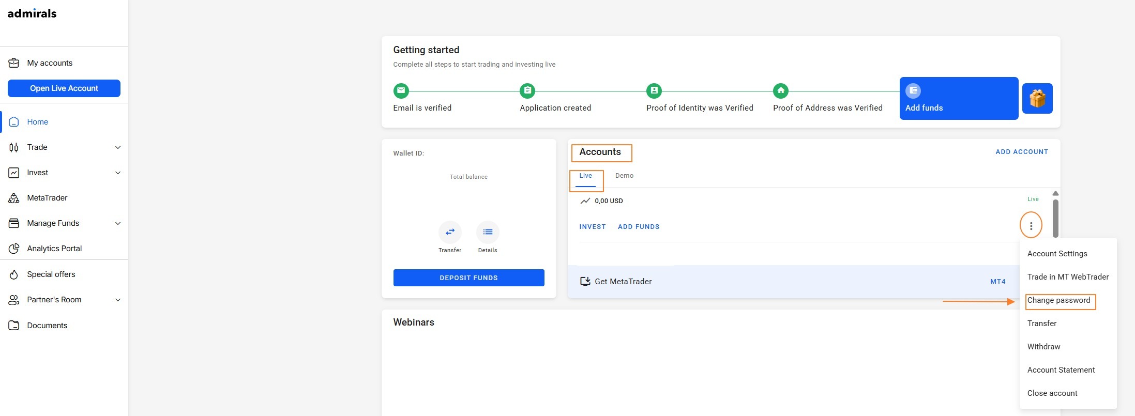
Task: Click the green Live status label
Action: 1033,199
